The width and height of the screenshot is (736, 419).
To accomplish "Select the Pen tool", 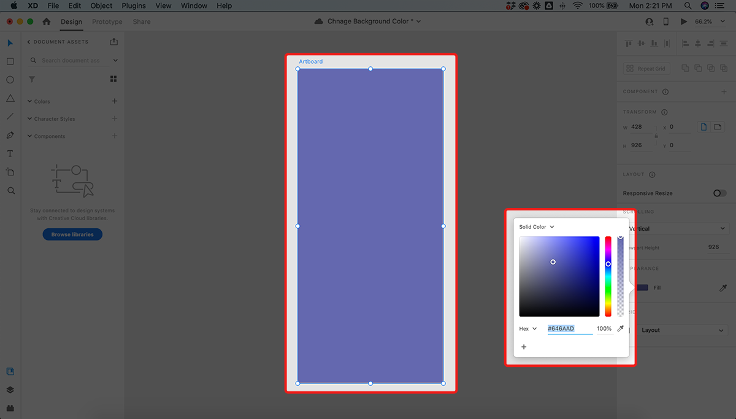I will pos(10,135).
